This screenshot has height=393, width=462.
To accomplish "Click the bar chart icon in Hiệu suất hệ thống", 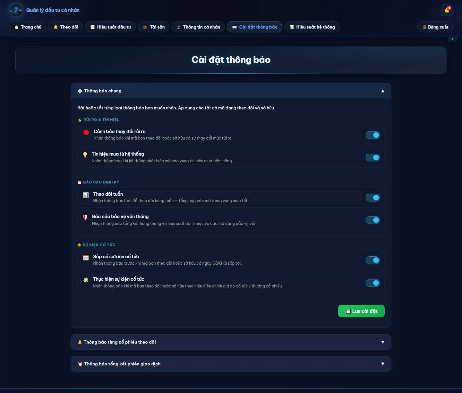I will (292, 27).
